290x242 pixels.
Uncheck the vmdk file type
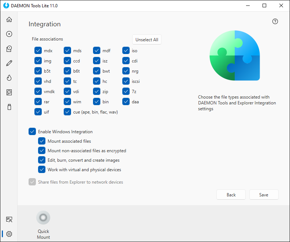(x=38, y=91)
